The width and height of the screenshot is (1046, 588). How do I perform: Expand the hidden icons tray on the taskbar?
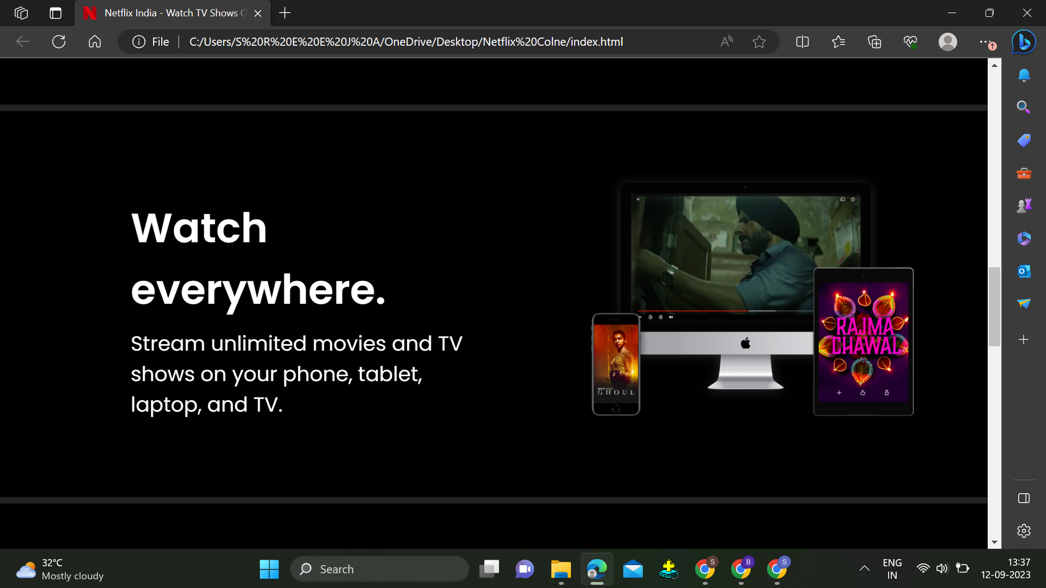click(864, 568)
